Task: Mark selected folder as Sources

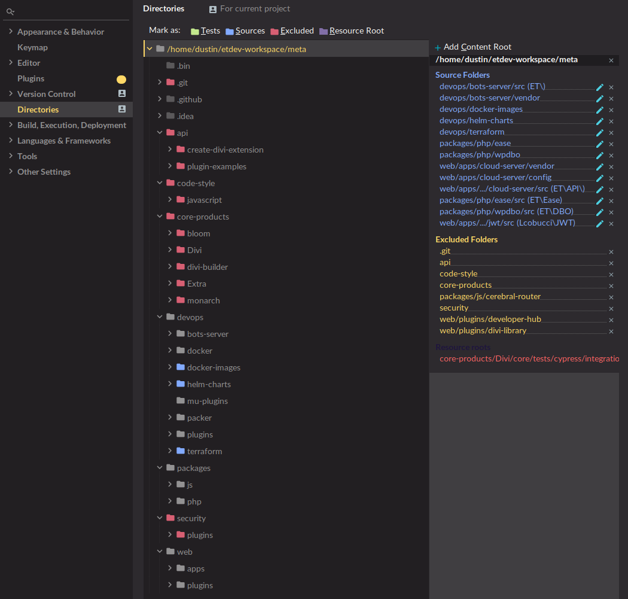Action: point(245,31)
